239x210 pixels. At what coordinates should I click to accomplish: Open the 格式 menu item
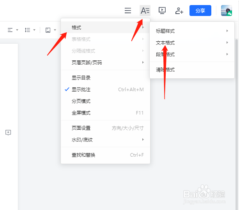105,27
